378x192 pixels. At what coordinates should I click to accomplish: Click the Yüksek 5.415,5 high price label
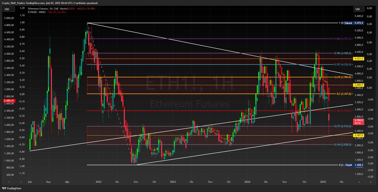354,23
